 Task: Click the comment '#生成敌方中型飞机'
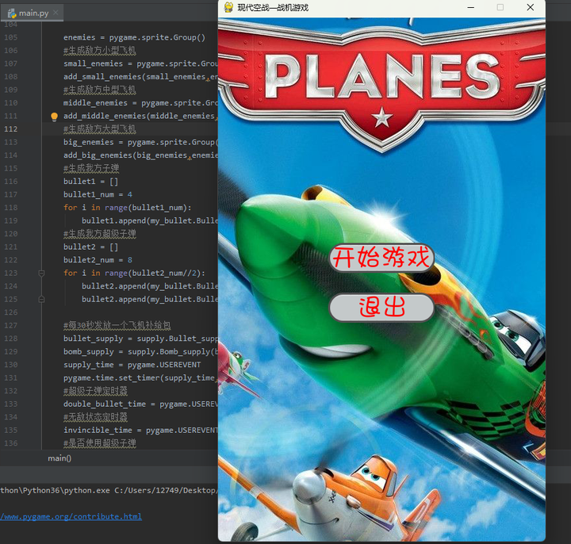coord(100,90)
